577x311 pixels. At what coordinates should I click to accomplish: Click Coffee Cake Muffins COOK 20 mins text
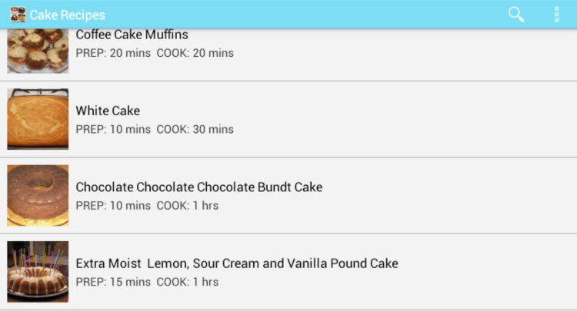coord(195,53)
